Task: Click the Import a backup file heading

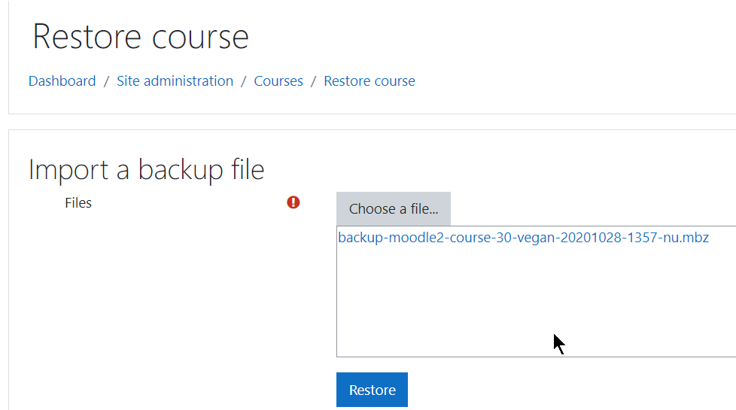Action: point(147,169)
